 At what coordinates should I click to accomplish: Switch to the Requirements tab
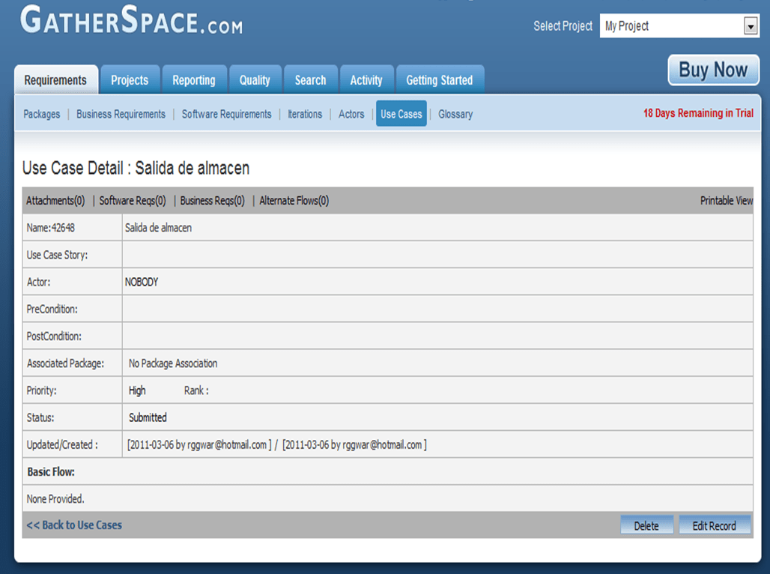pyautogui.click(x=55, y=80)
